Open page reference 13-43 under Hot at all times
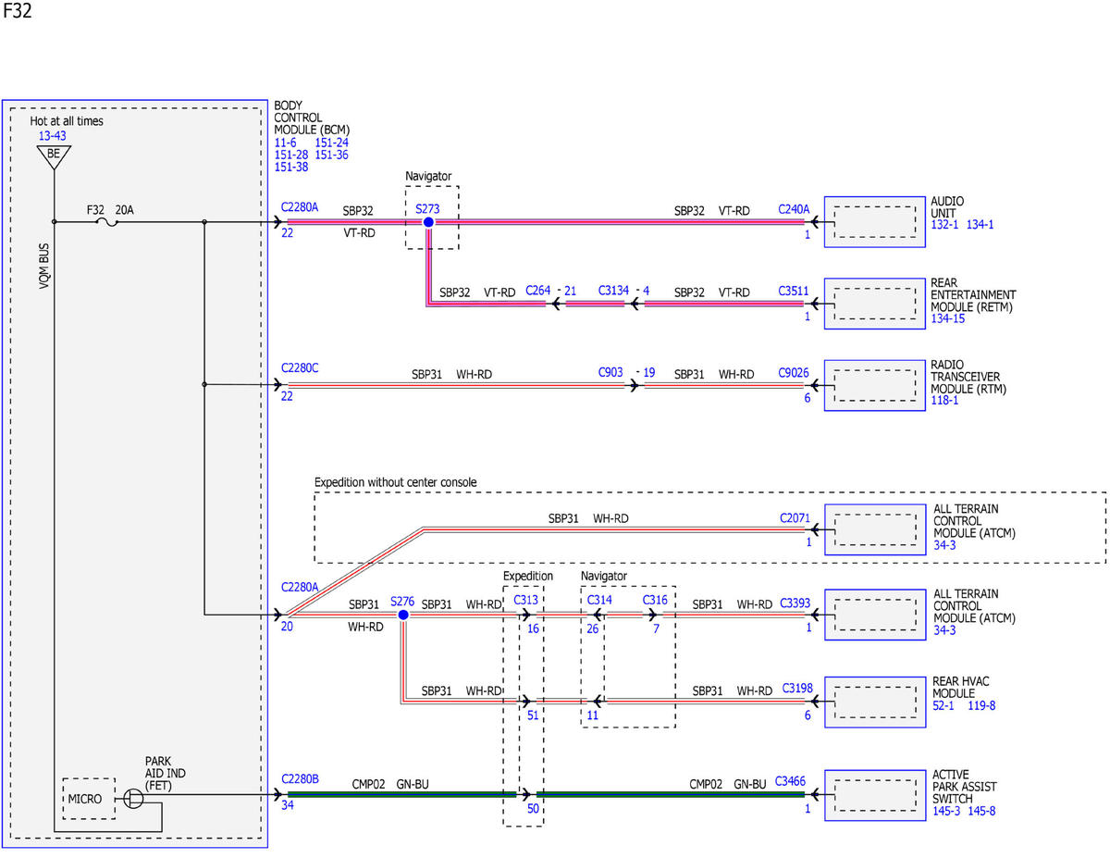Viewport: 1110px width, 858px height. pyautogui.click(x=52, y=136)
